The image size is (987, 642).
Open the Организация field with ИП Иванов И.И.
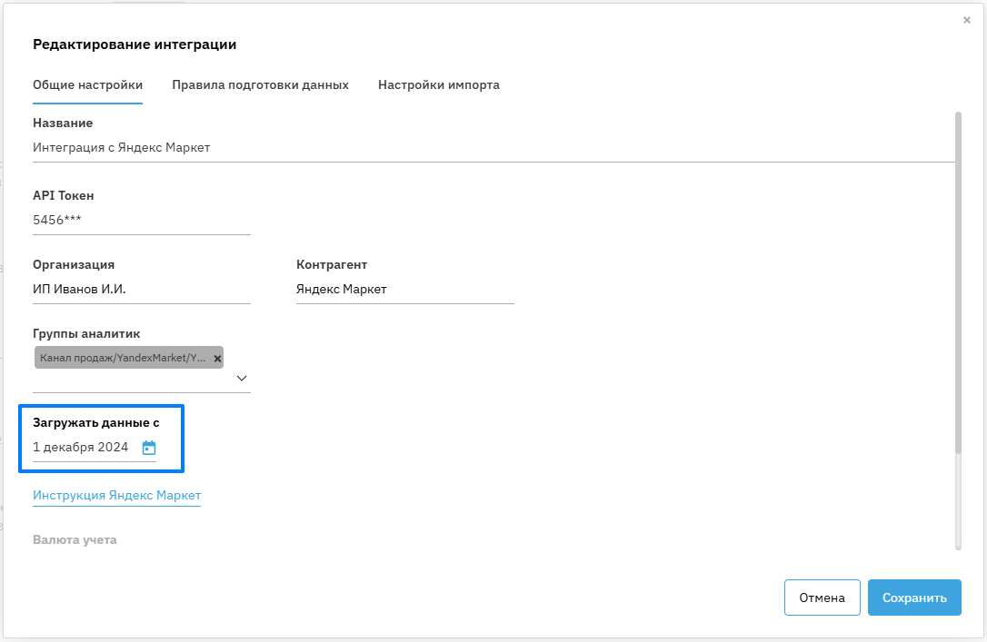tap(141, 290)
